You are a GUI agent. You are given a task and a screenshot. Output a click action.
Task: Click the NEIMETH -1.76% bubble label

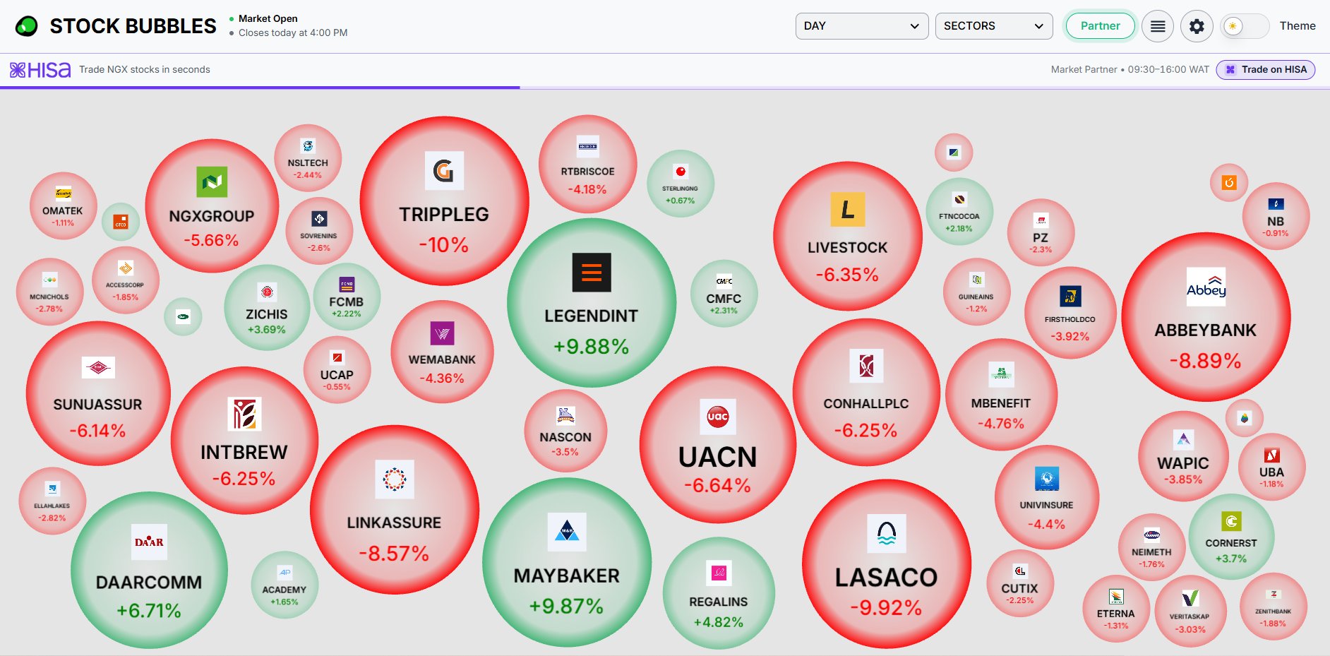click(x=1152, y=558)
